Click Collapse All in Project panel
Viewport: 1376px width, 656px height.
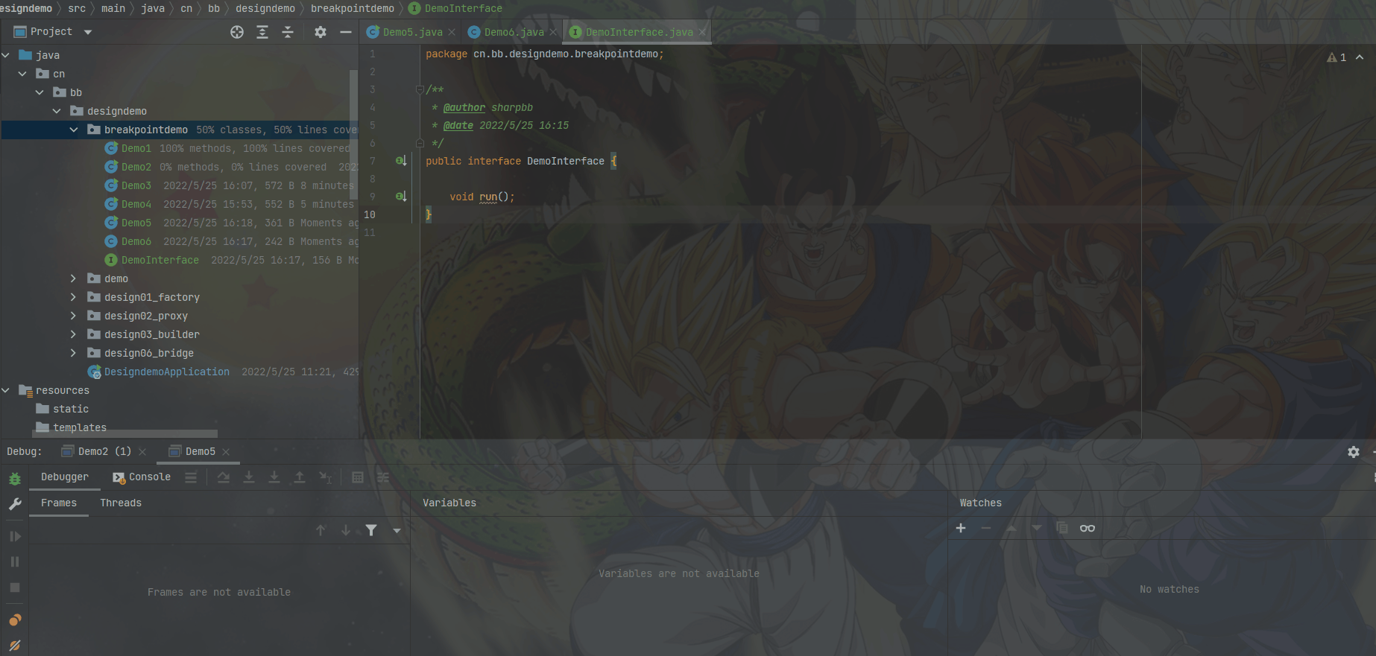(288, 32)
